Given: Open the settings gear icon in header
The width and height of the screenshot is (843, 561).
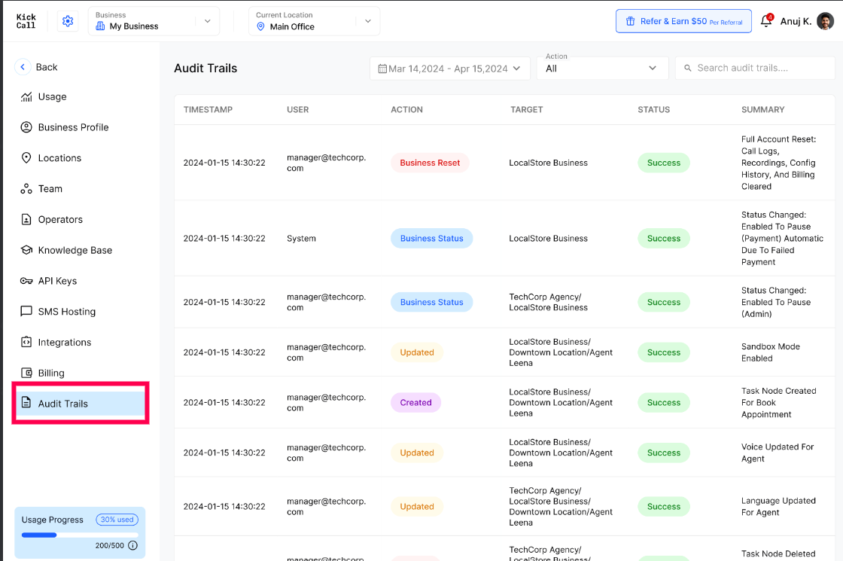Looking at the screenshot, I should point(68,21).
